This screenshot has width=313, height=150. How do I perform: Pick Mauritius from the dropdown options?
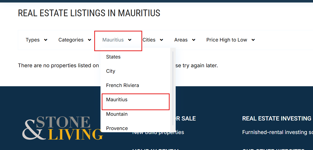(117, 100)
